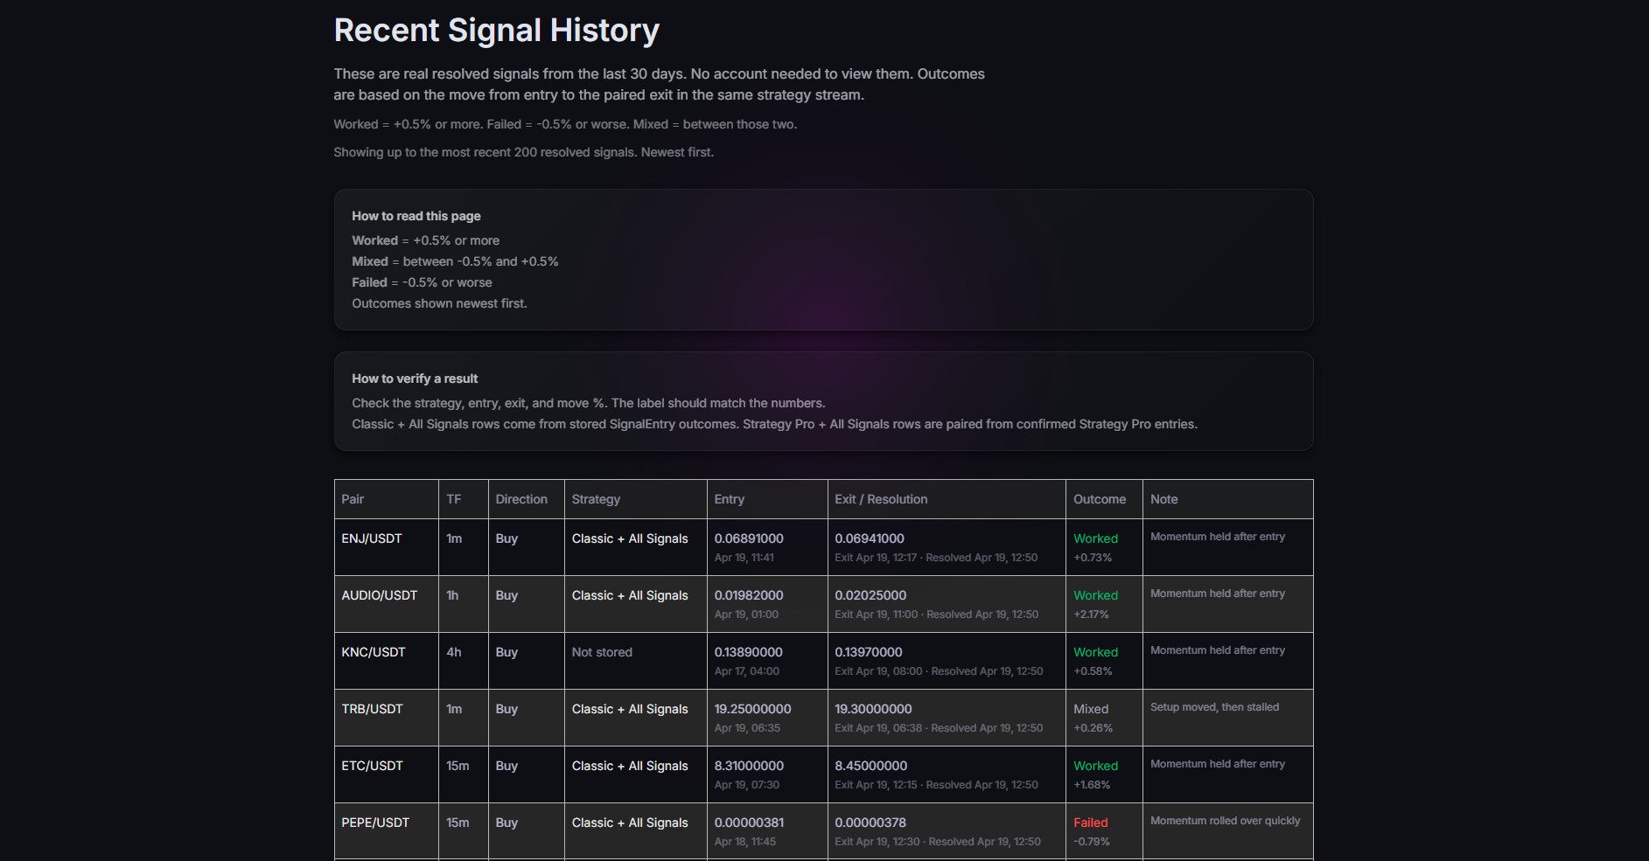Click the Recent Signal History heading
The image size is (1649, 861).
pos(496,31)
